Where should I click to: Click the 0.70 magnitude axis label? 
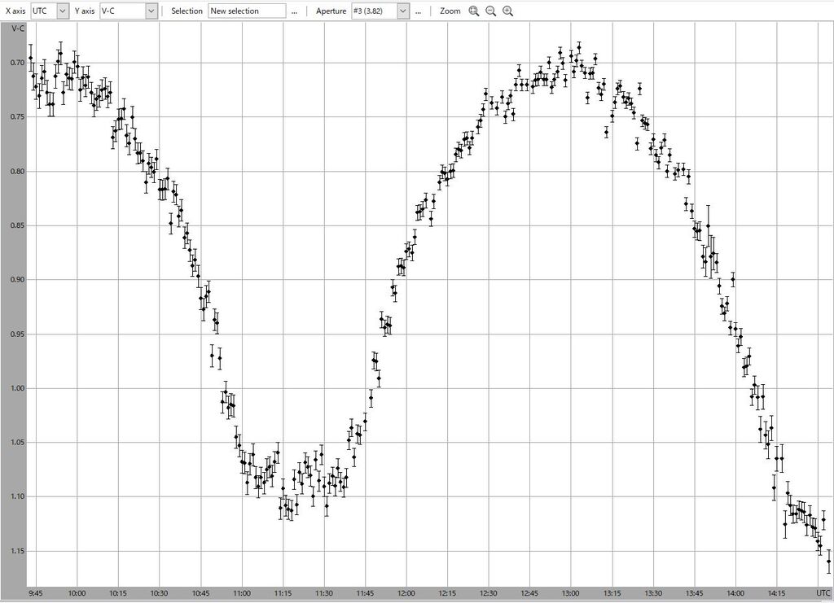[x=16, y=63]
